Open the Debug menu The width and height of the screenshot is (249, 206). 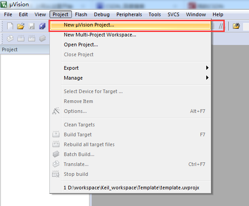(x=102, y=14)
